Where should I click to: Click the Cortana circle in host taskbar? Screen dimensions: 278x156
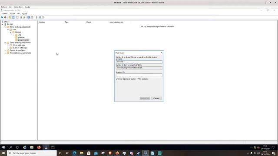[60, 153]
